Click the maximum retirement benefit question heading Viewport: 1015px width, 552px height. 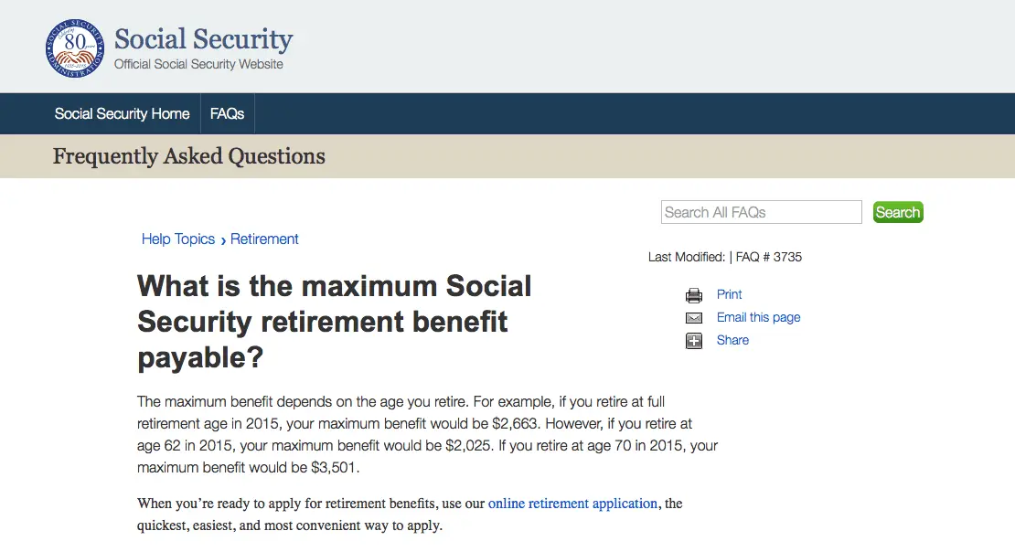(x=334, y=322)
